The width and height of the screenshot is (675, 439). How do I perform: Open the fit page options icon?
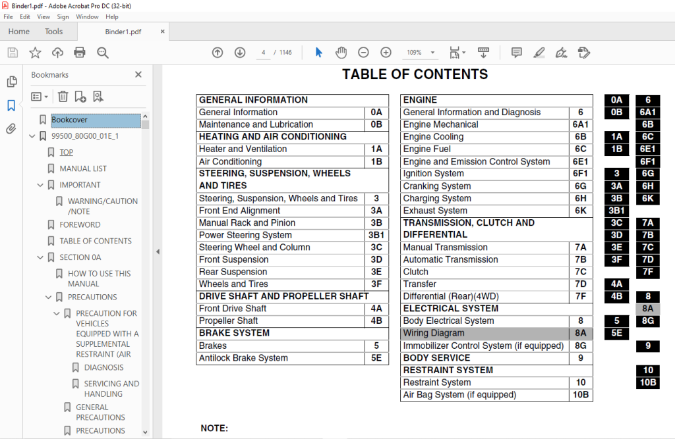coord(457,53)
